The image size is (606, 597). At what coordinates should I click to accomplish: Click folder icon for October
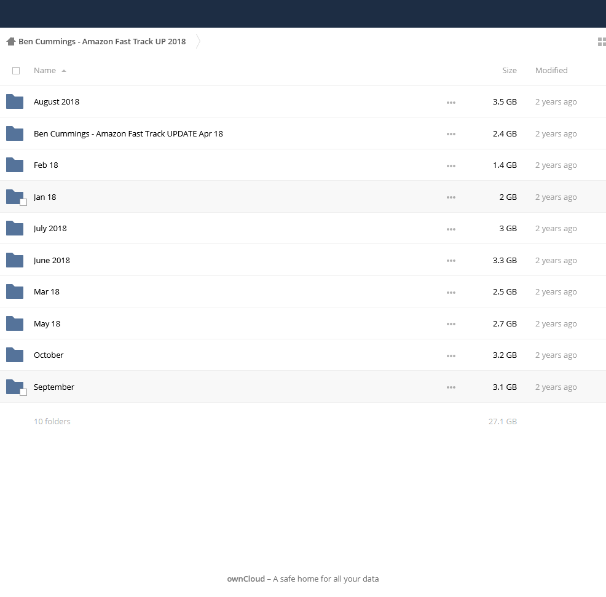tap(15, 355)
